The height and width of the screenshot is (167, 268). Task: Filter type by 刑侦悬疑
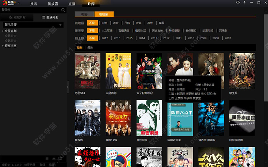click(174, 31)
